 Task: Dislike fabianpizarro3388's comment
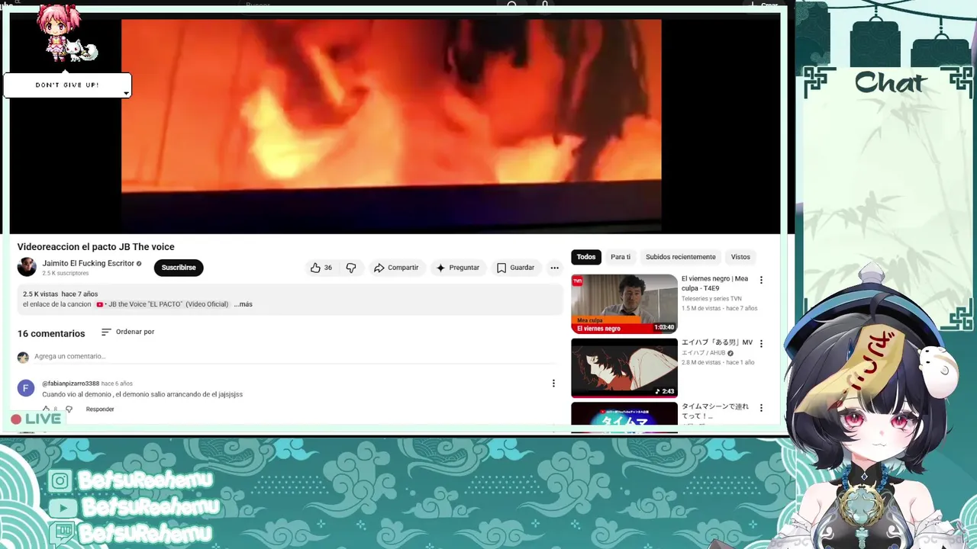click(69, 409)
